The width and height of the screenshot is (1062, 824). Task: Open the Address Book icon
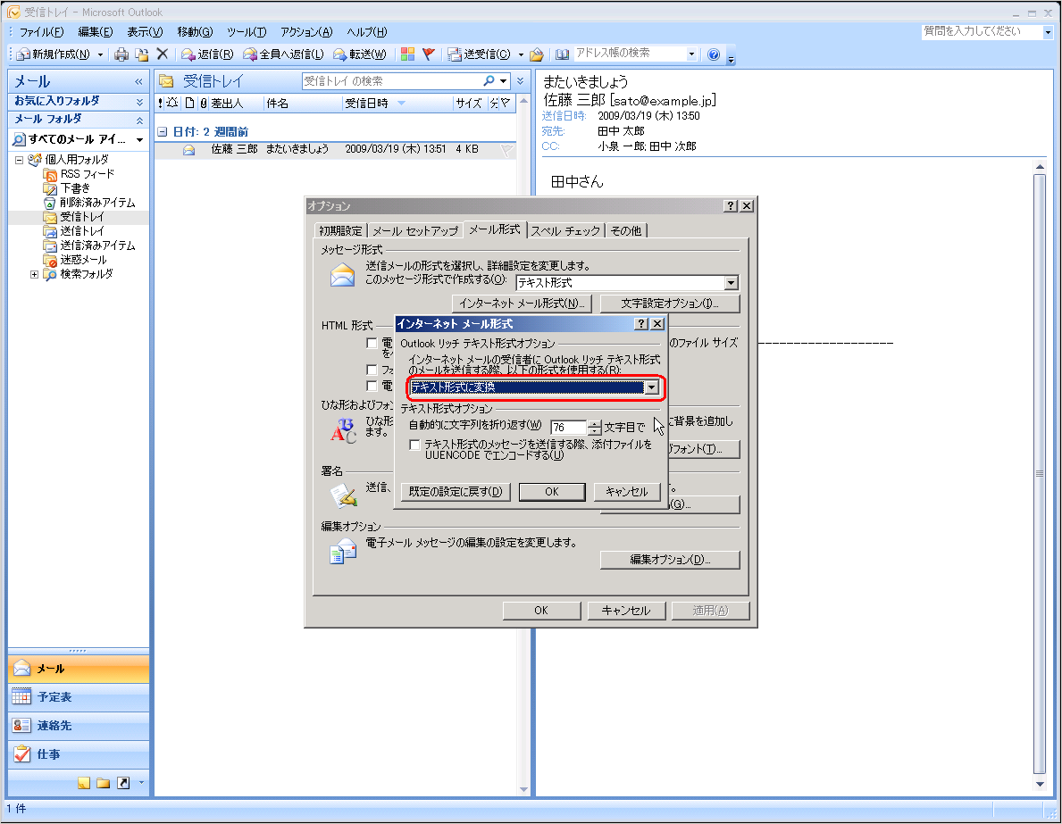coord(562,54)
